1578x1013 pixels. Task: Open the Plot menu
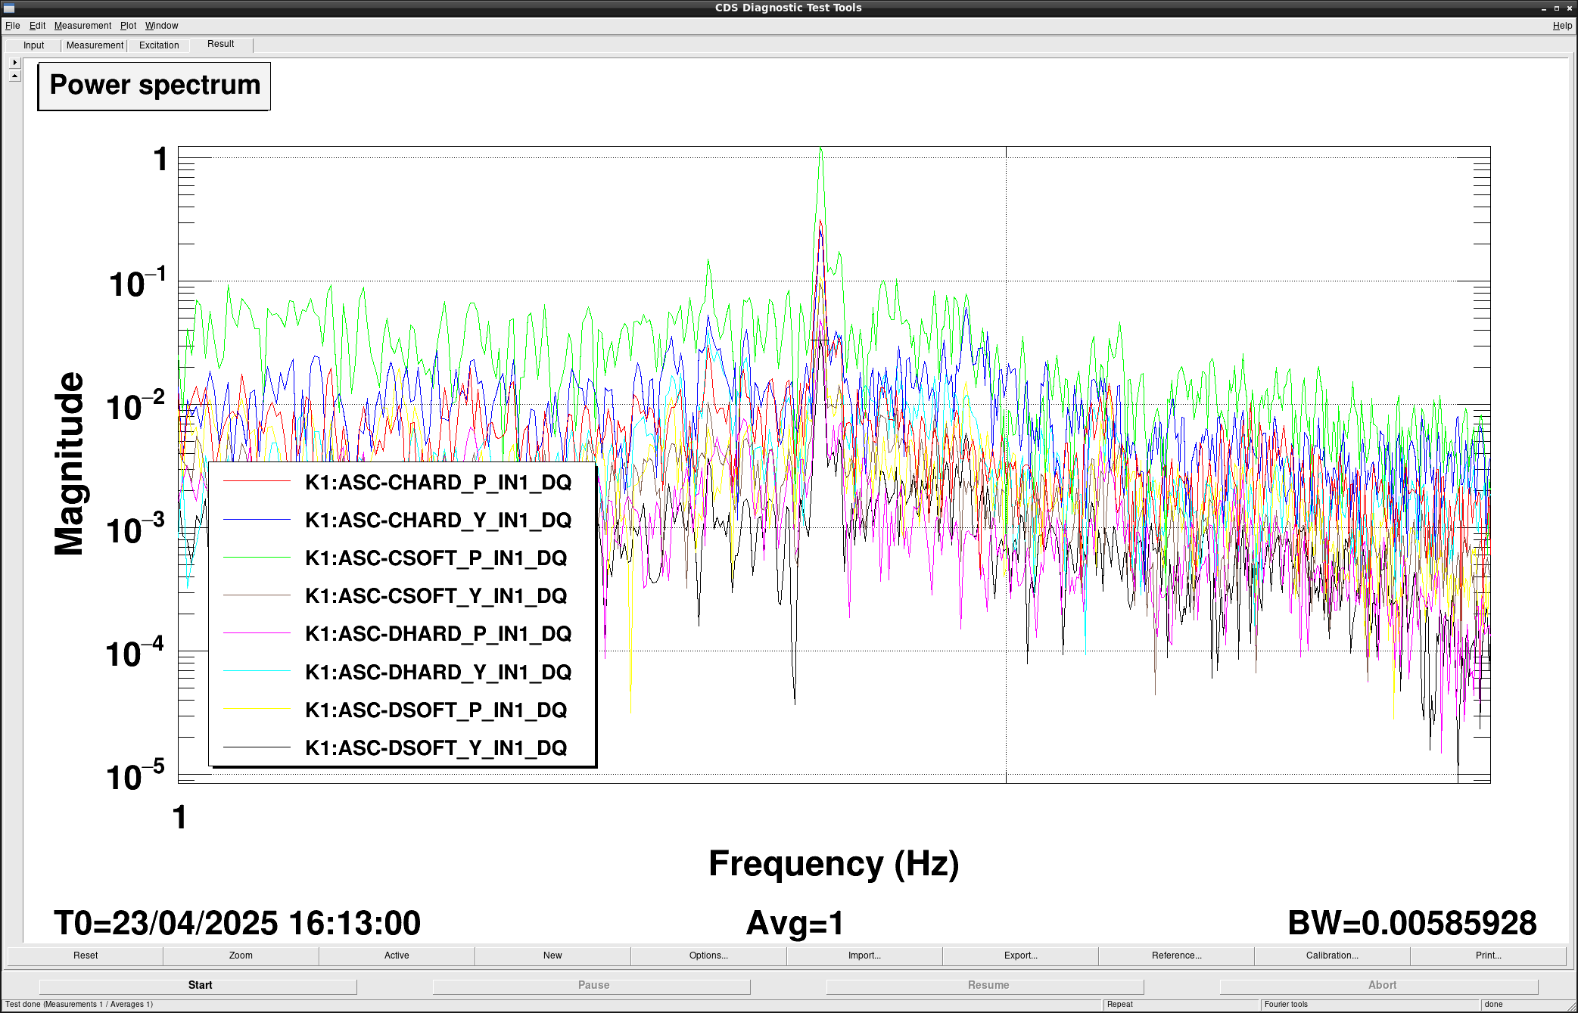coord(128,26)
